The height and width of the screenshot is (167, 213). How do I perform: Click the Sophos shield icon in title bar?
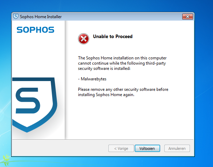pos(16,16)
